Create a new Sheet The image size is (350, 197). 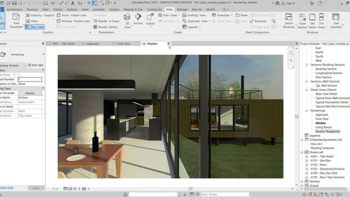click(242, 15)
